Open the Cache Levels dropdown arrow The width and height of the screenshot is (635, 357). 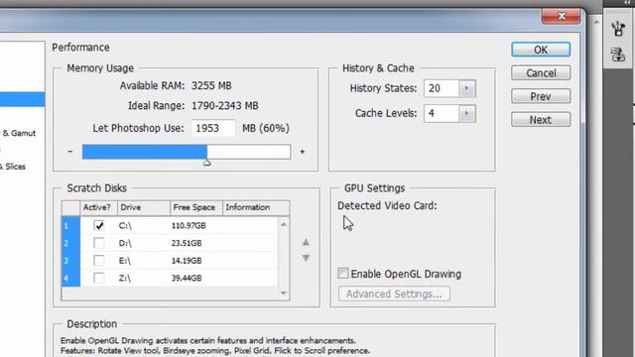[466, 113]
